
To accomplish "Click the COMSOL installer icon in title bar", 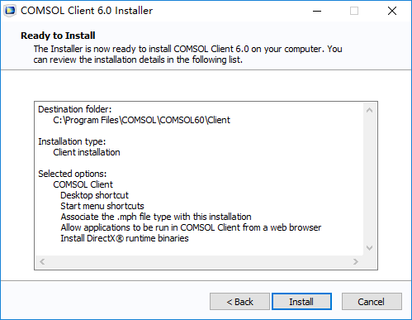I will coord(10,11).
